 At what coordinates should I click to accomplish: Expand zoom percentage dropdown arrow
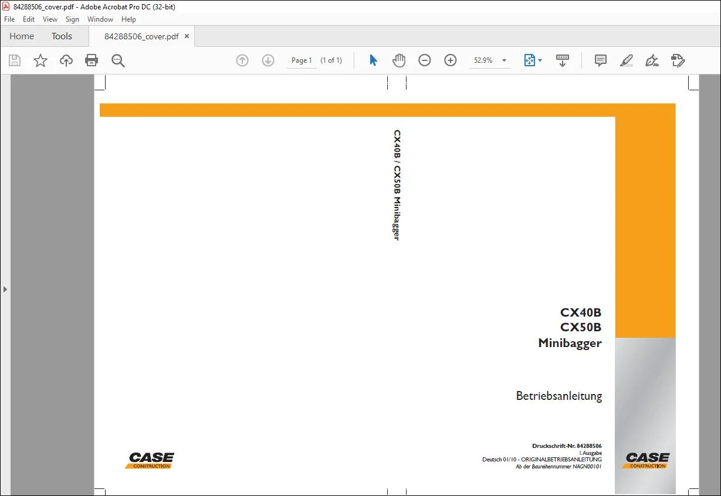504,60
